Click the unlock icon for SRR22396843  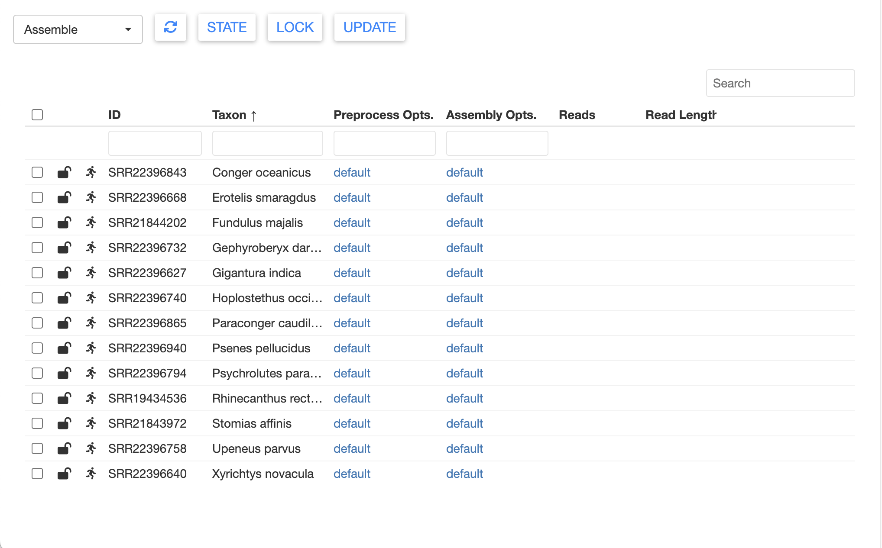click(x=64, y=172)
